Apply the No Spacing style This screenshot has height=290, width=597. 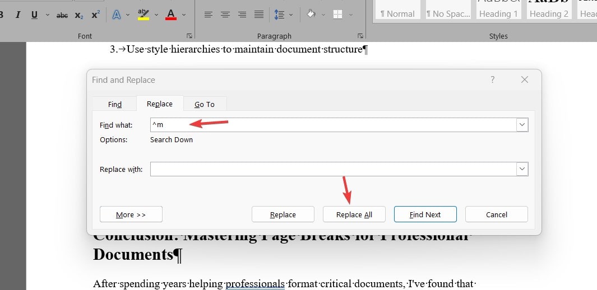pyautogui.click(x=448, y=10)
